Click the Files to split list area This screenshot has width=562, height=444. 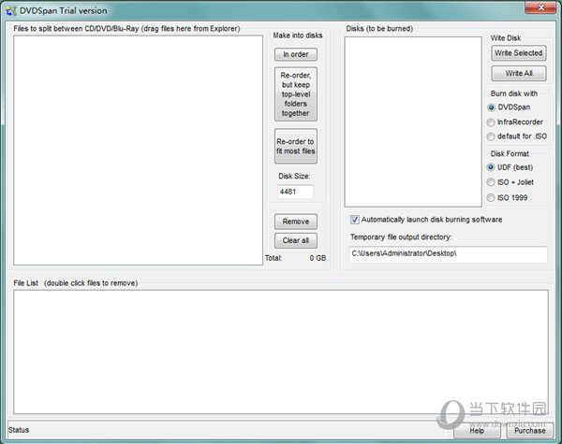138,150
